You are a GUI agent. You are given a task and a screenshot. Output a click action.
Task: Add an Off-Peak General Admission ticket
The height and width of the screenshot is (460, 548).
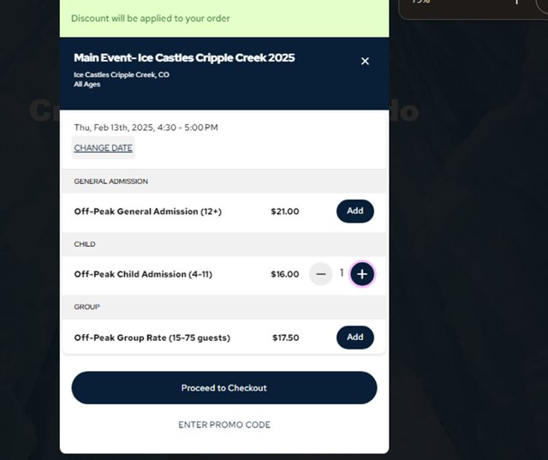[354, 211]
